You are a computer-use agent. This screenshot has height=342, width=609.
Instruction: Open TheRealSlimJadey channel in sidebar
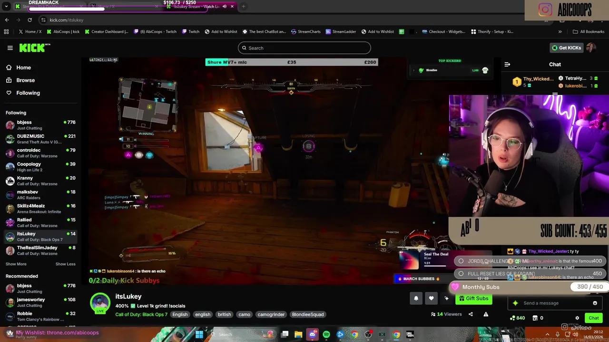click(x=40, y=250)
